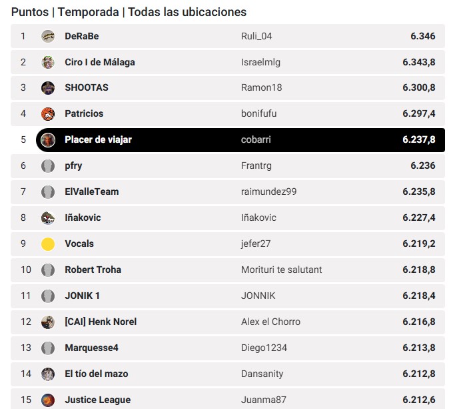The height and width of the screenshot is (409, 453).
Task: Click manager name Ruli_04
Action: pos(256,36)
